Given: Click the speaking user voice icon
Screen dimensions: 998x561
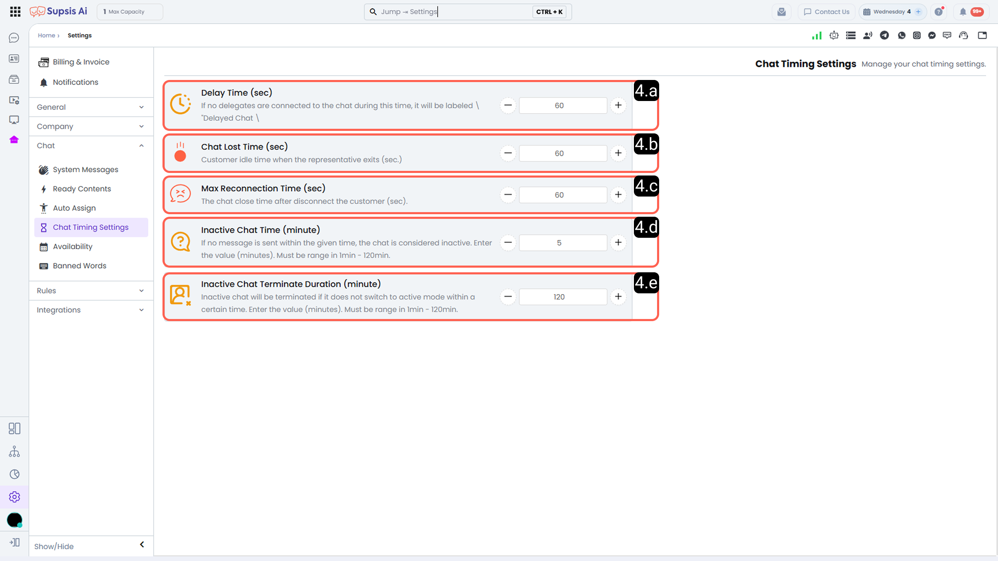Looking at the screenshot, I should click(x=868, y=35).
